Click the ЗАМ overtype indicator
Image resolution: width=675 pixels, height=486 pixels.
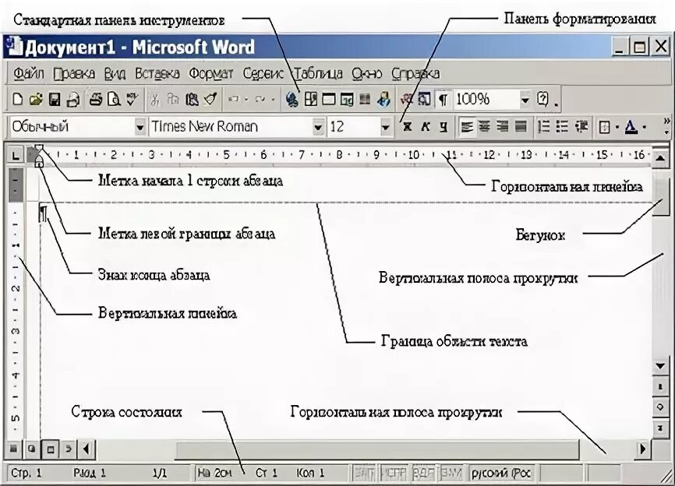(451, 474)
